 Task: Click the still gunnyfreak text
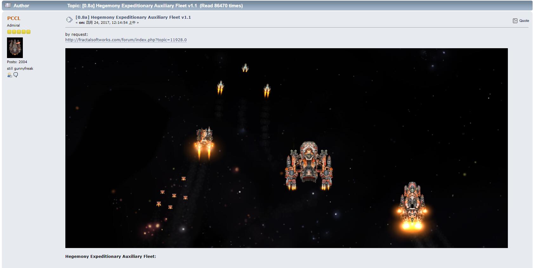click(20, 69)
